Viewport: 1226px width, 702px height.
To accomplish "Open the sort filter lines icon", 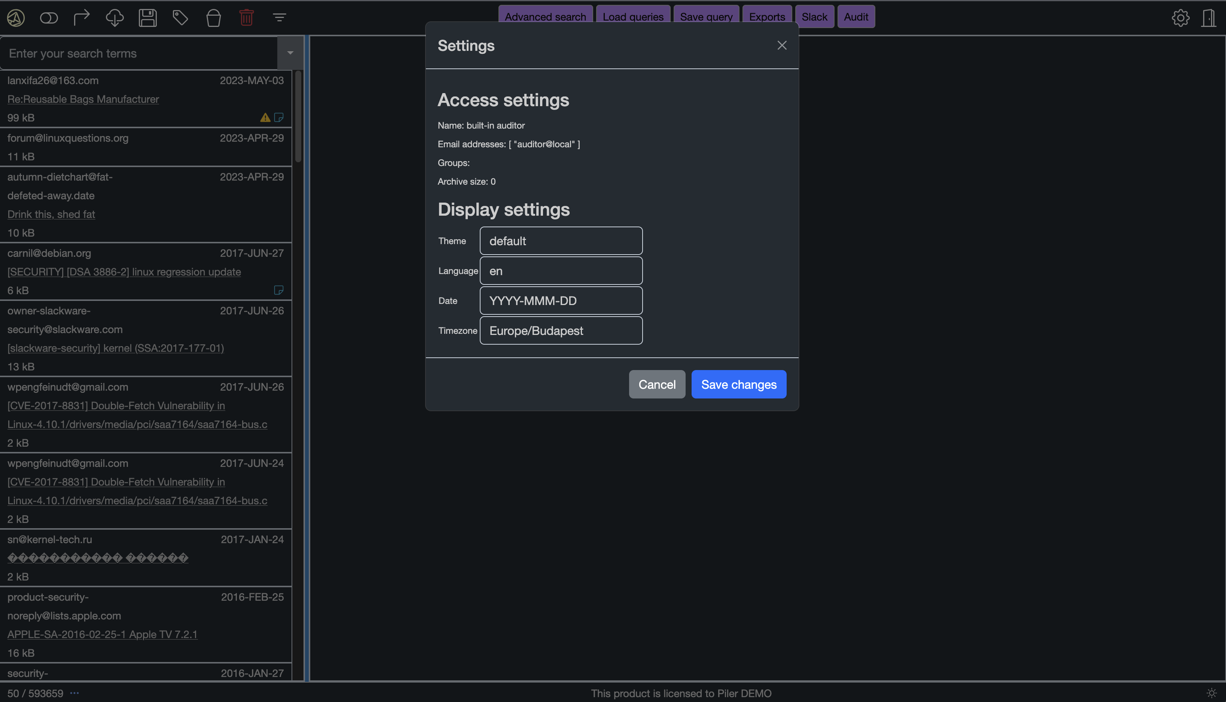I will 280,18.
